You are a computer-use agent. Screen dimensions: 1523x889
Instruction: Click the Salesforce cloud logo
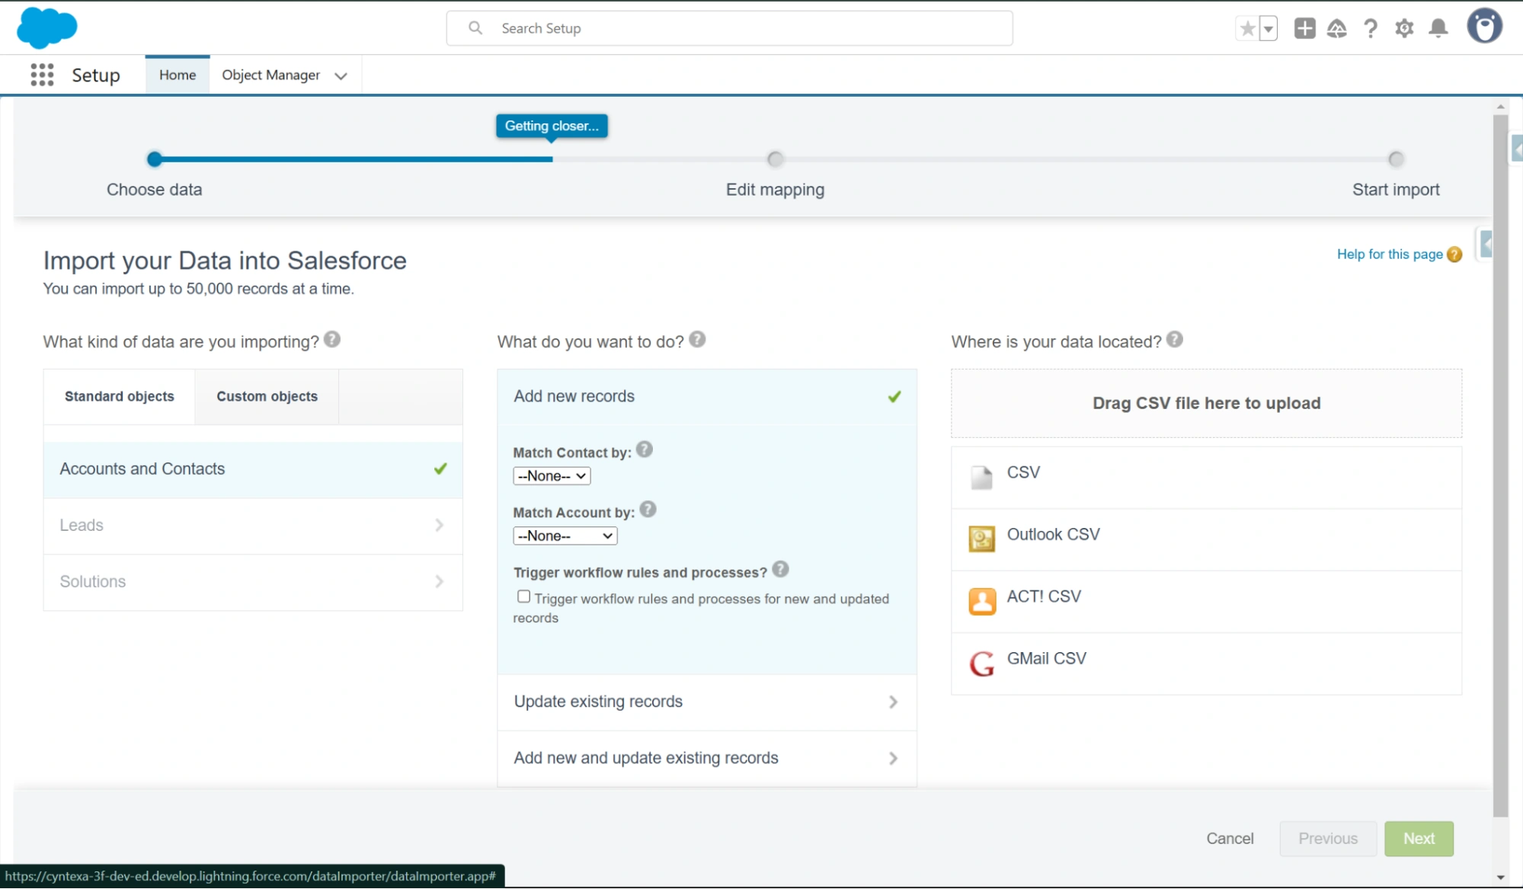pos(47,27)
